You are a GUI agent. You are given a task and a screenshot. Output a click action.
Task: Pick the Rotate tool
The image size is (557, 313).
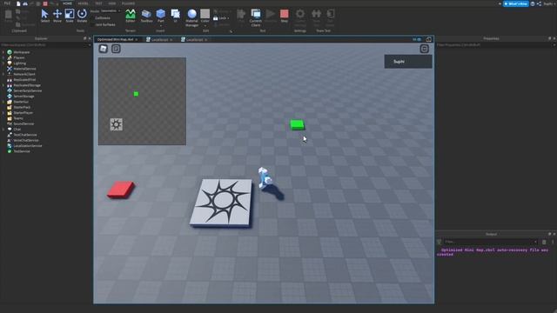click(82, 16)
